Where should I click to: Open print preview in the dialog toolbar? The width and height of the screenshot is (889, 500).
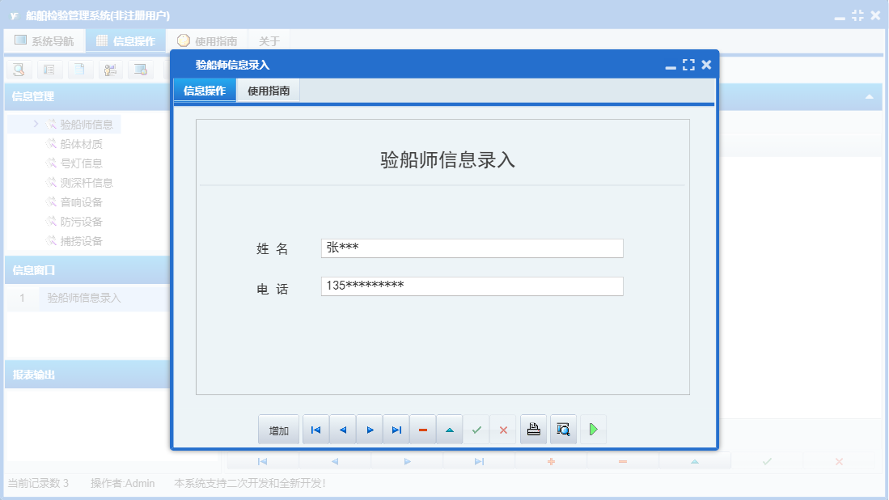[x=563, y=430]
